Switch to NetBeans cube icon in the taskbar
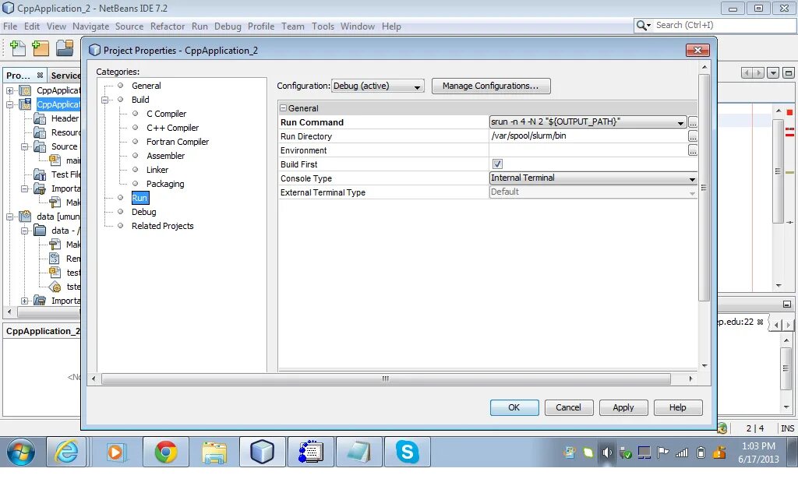Image resolution: width=798 pixels, height=486 pixels. tap(262, 452)
